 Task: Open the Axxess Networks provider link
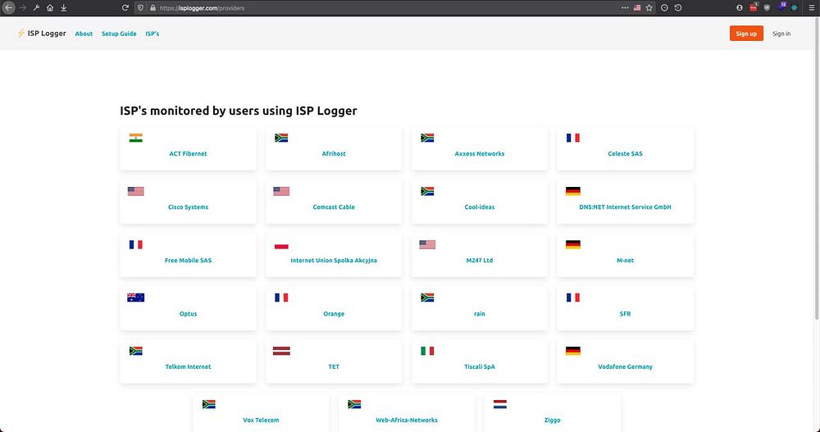480,154
